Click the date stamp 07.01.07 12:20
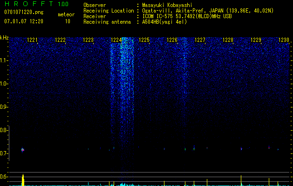Screen dimensions: 293x186 click(x=24, y=21)
